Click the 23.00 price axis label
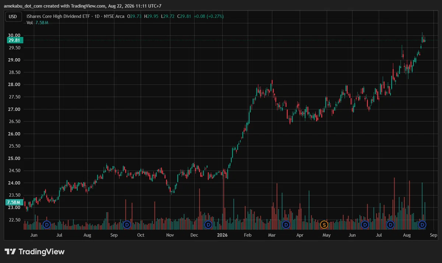This screenshot has height=263, width=442. [x=14, y=208]
